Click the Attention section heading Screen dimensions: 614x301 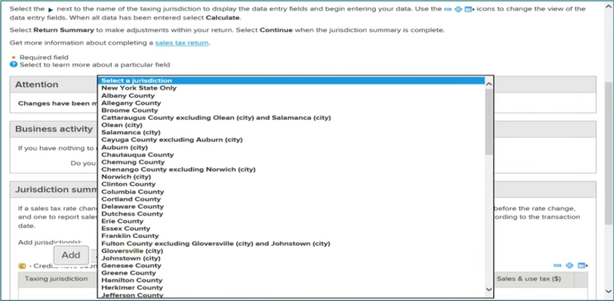pyautogui.click(x=37, y=85)
